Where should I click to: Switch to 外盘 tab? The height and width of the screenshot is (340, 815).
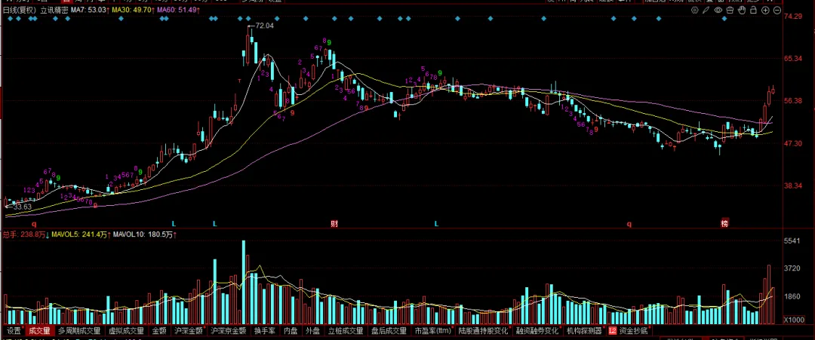pyautogui.click(x=312, y=331)
